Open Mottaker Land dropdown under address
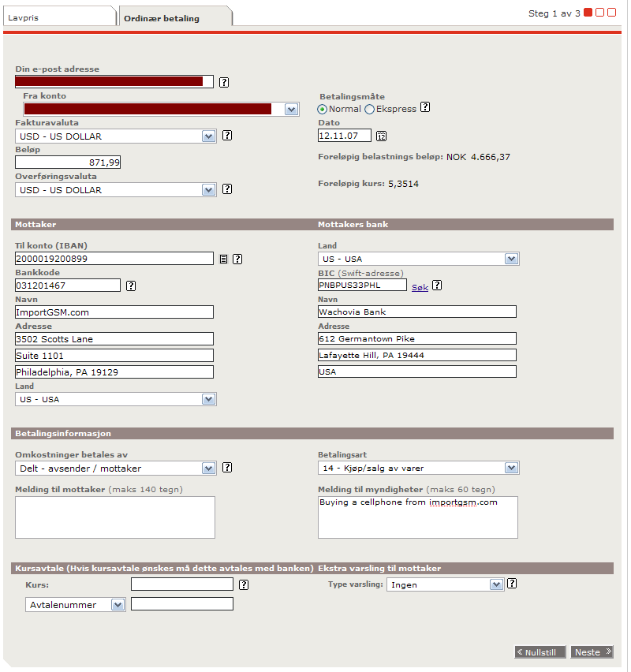631x672 pixels. pos(209,399)
